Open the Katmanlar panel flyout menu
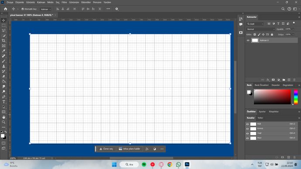This screenshot has height=169, width=301. (x=299, y=17)
